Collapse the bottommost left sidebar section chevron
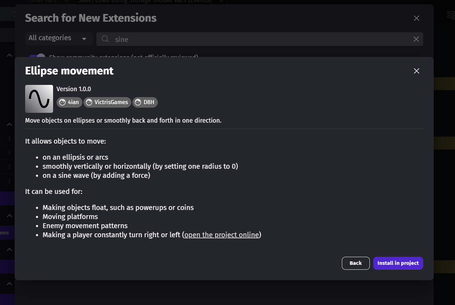The height and width of the screenshot is (305, 455). [9, 284]
